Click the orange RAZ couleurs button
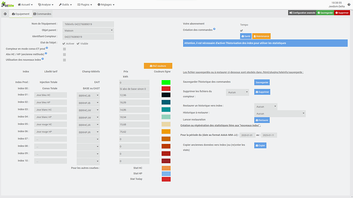 coord(158,66)
